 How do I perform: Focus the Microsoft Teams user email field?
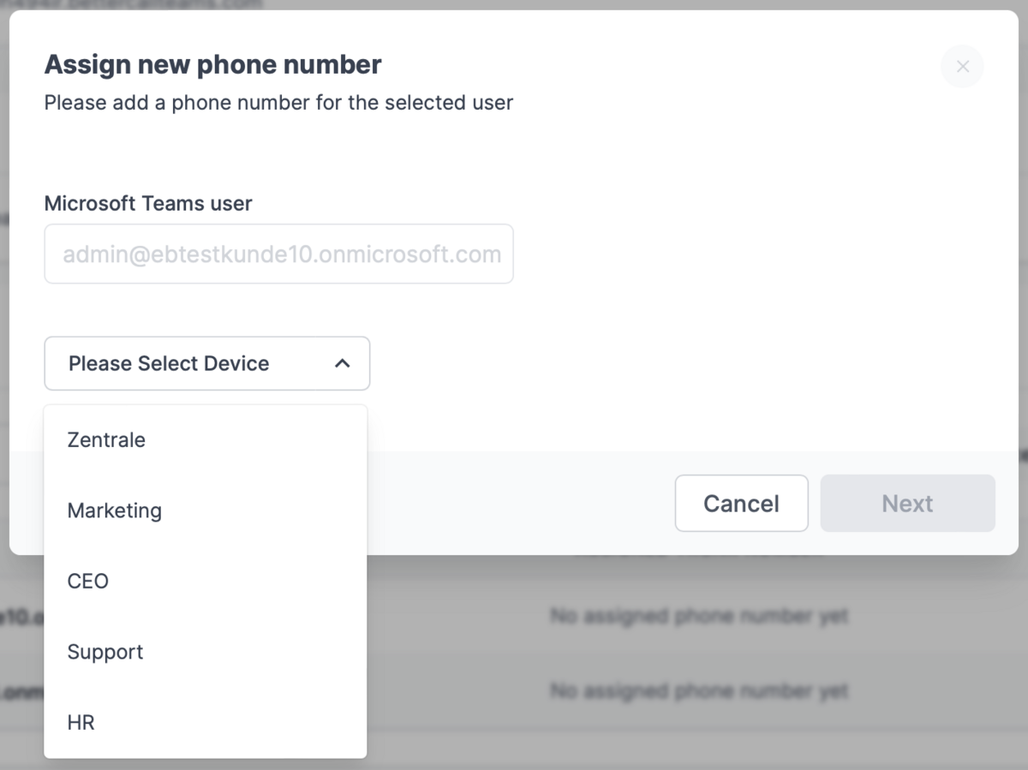point(278,254)
